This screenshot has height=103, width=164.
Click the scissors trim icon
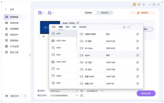[x=43, y=36]
